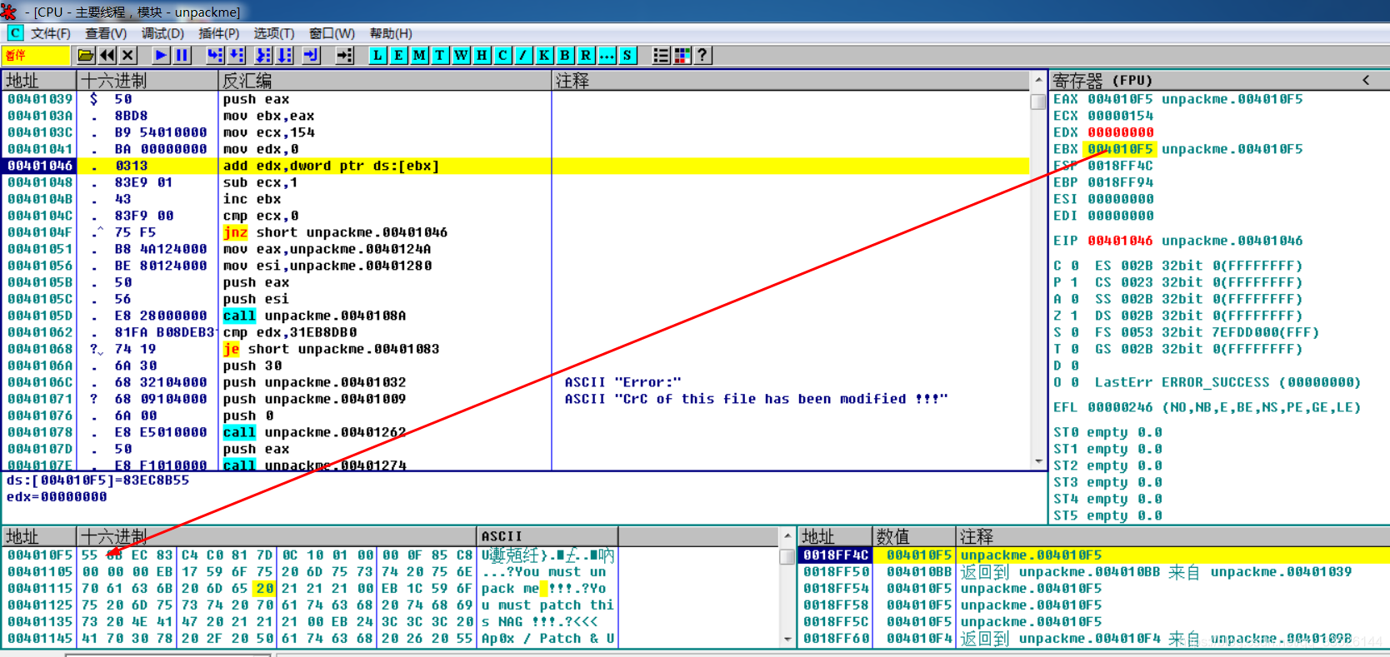The image size is (1390, 657).
Task: Show the CPU window with the C button
Action: point(503,56)
